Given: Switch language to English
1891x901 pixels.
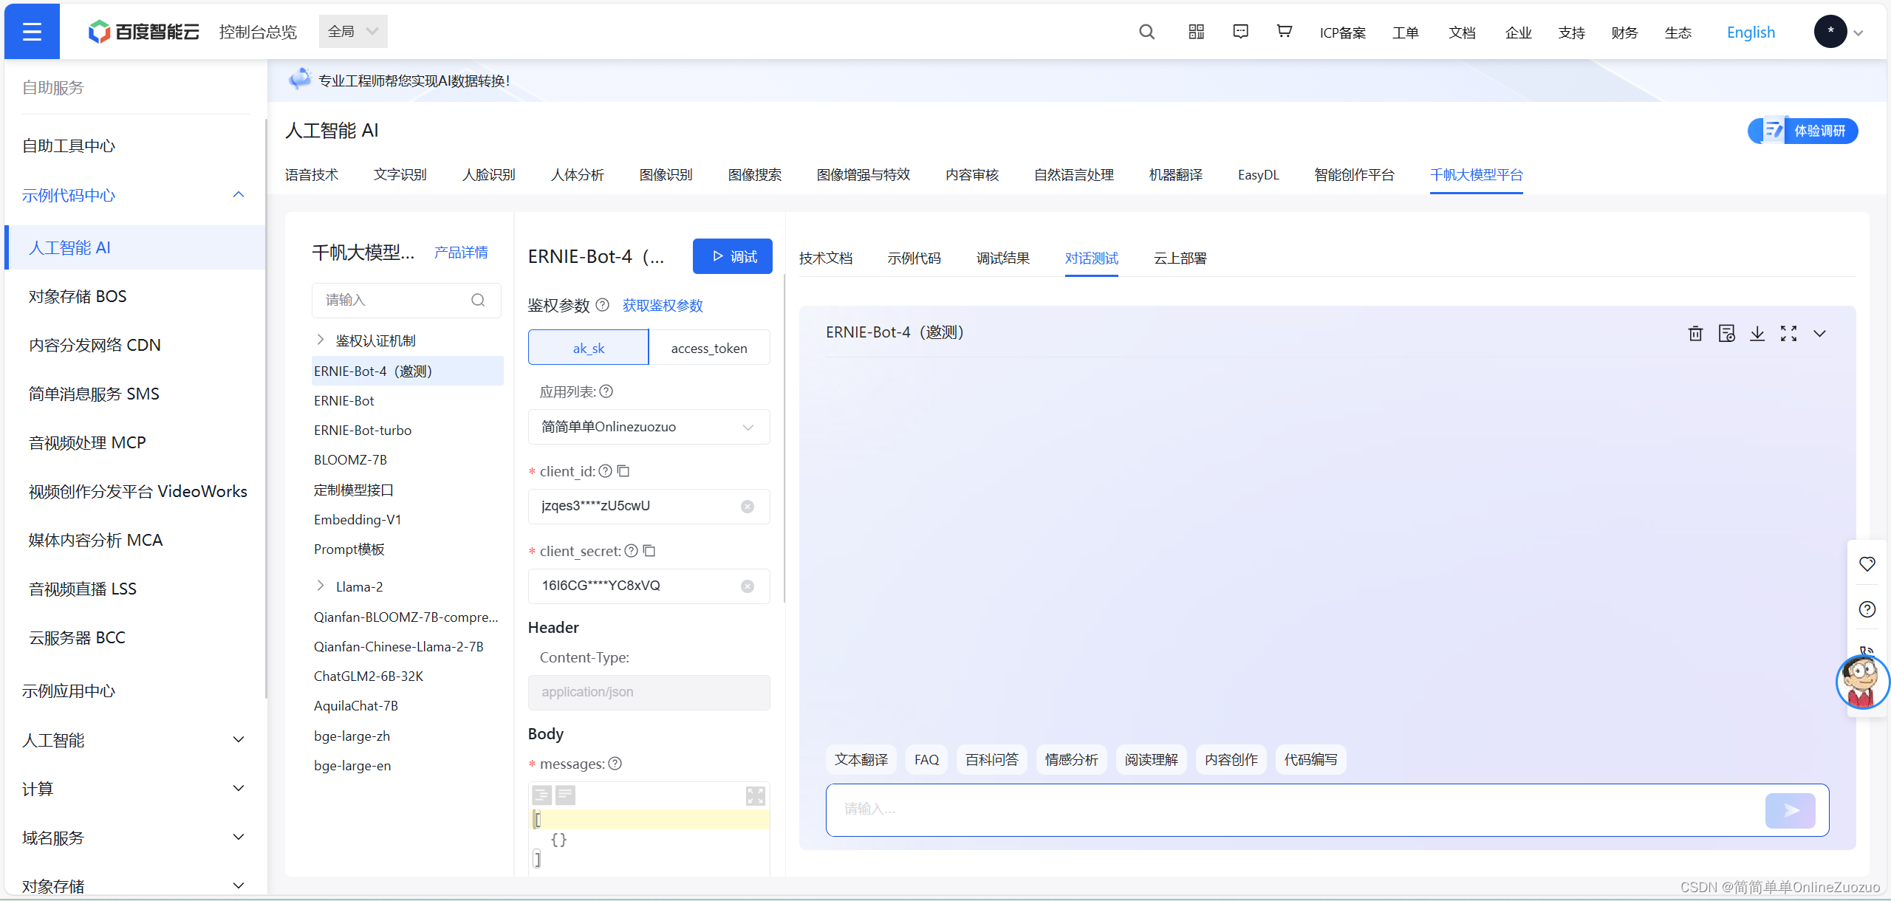Looking at the screenshot, I should coord(1751,32).
